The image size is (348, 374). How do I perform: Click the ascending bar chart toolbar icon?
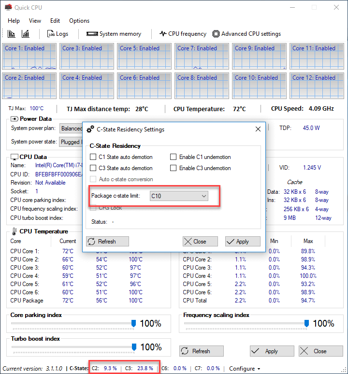25,34
